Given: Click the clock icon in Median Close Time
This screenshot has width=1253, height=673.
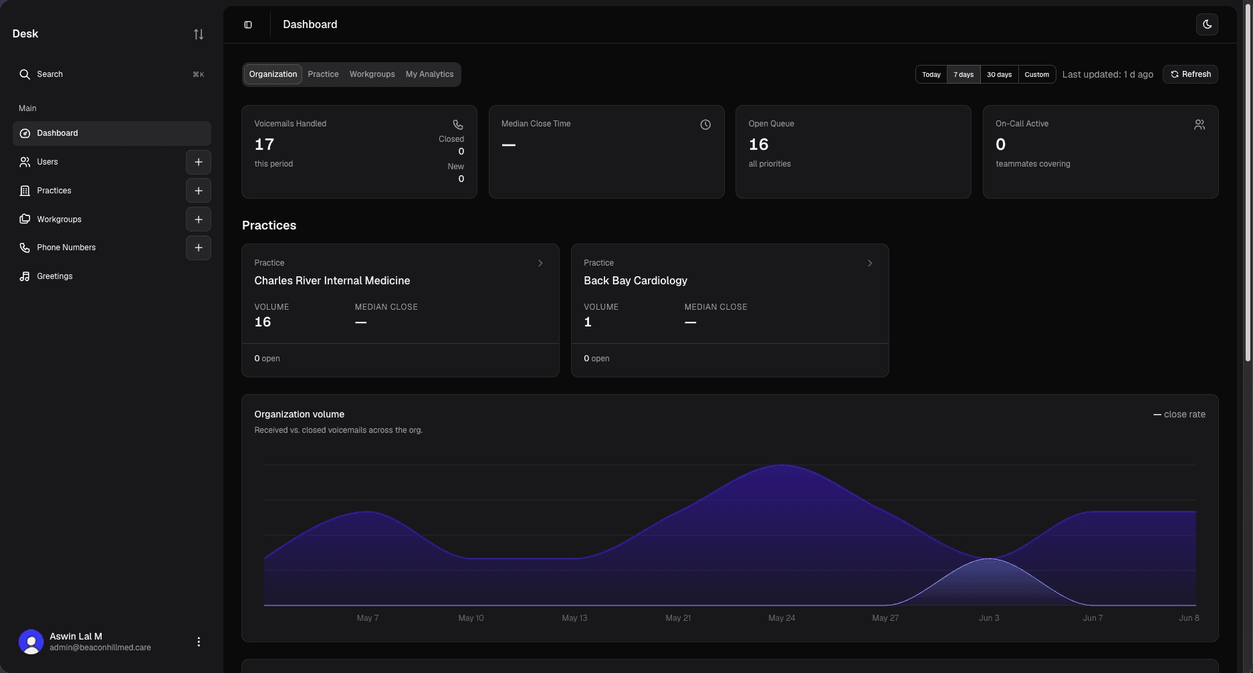Looking at the screenshot, I should [x=705, y=124].
